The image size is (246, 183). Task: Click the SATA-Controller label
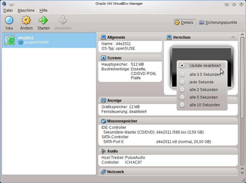[115, 137]
